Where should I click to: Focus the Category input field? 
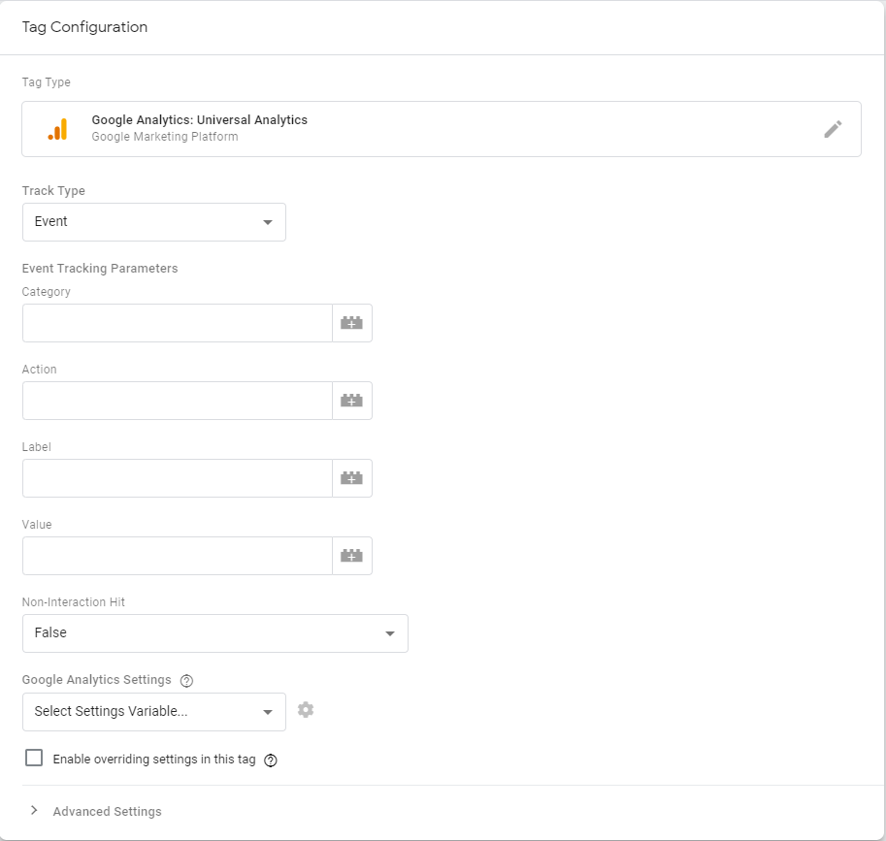click(178, 323)
